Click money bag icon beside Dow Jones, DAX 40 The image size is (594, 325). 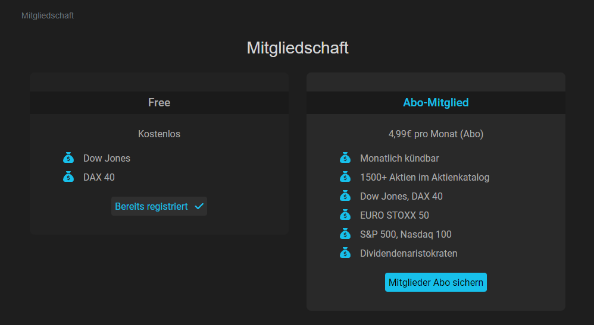point(345,195)
